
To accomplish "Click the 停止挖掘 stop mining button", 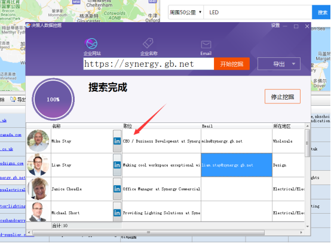I will [x=283, y=97].
